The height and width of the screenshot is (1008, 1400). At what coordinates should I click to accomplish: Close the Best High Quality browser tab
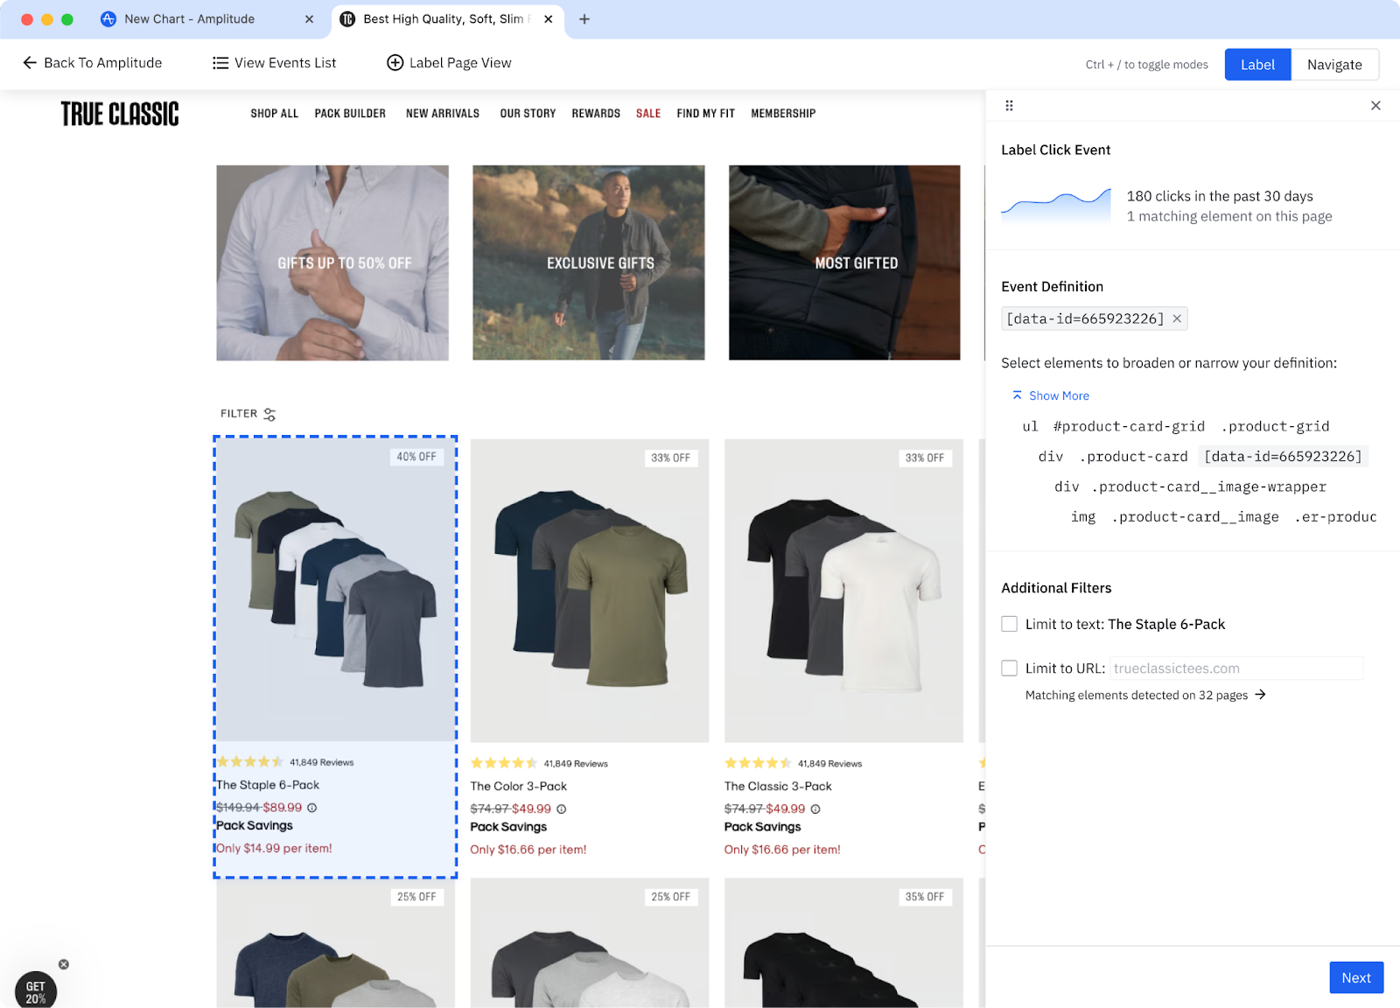click(549, 19)
